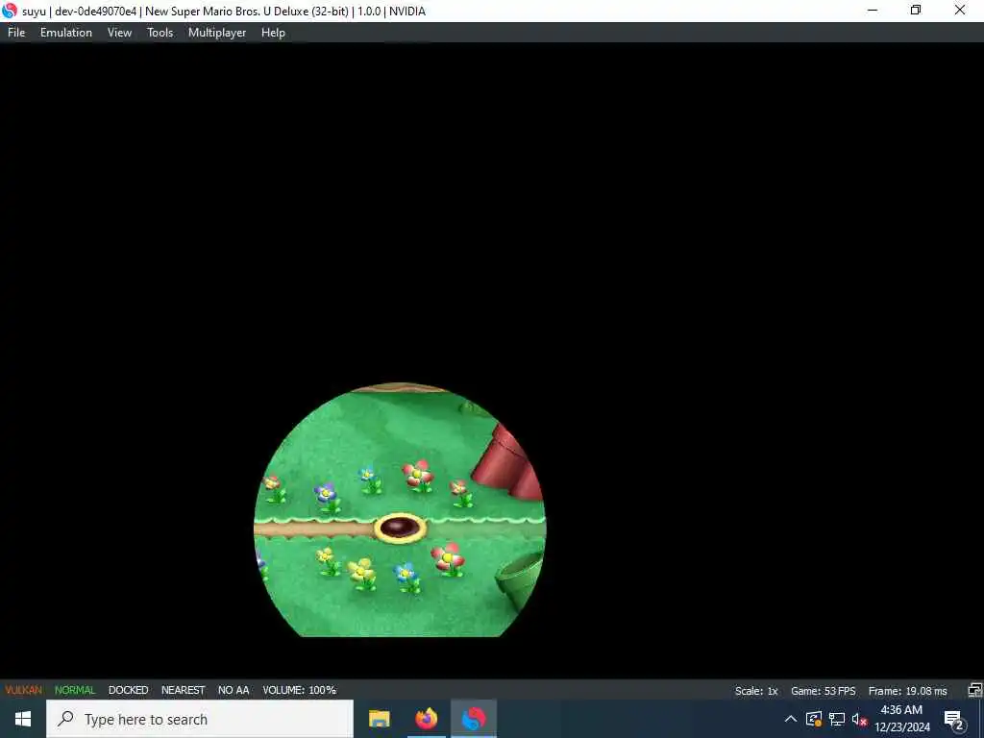984x738 pixels.
Task: Open the Emulation menu
Action: click(66, 33)
